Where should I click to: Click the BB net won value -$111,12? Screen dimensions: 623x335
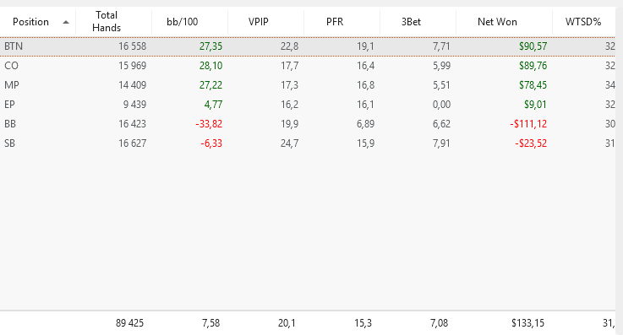pos(528,124)
